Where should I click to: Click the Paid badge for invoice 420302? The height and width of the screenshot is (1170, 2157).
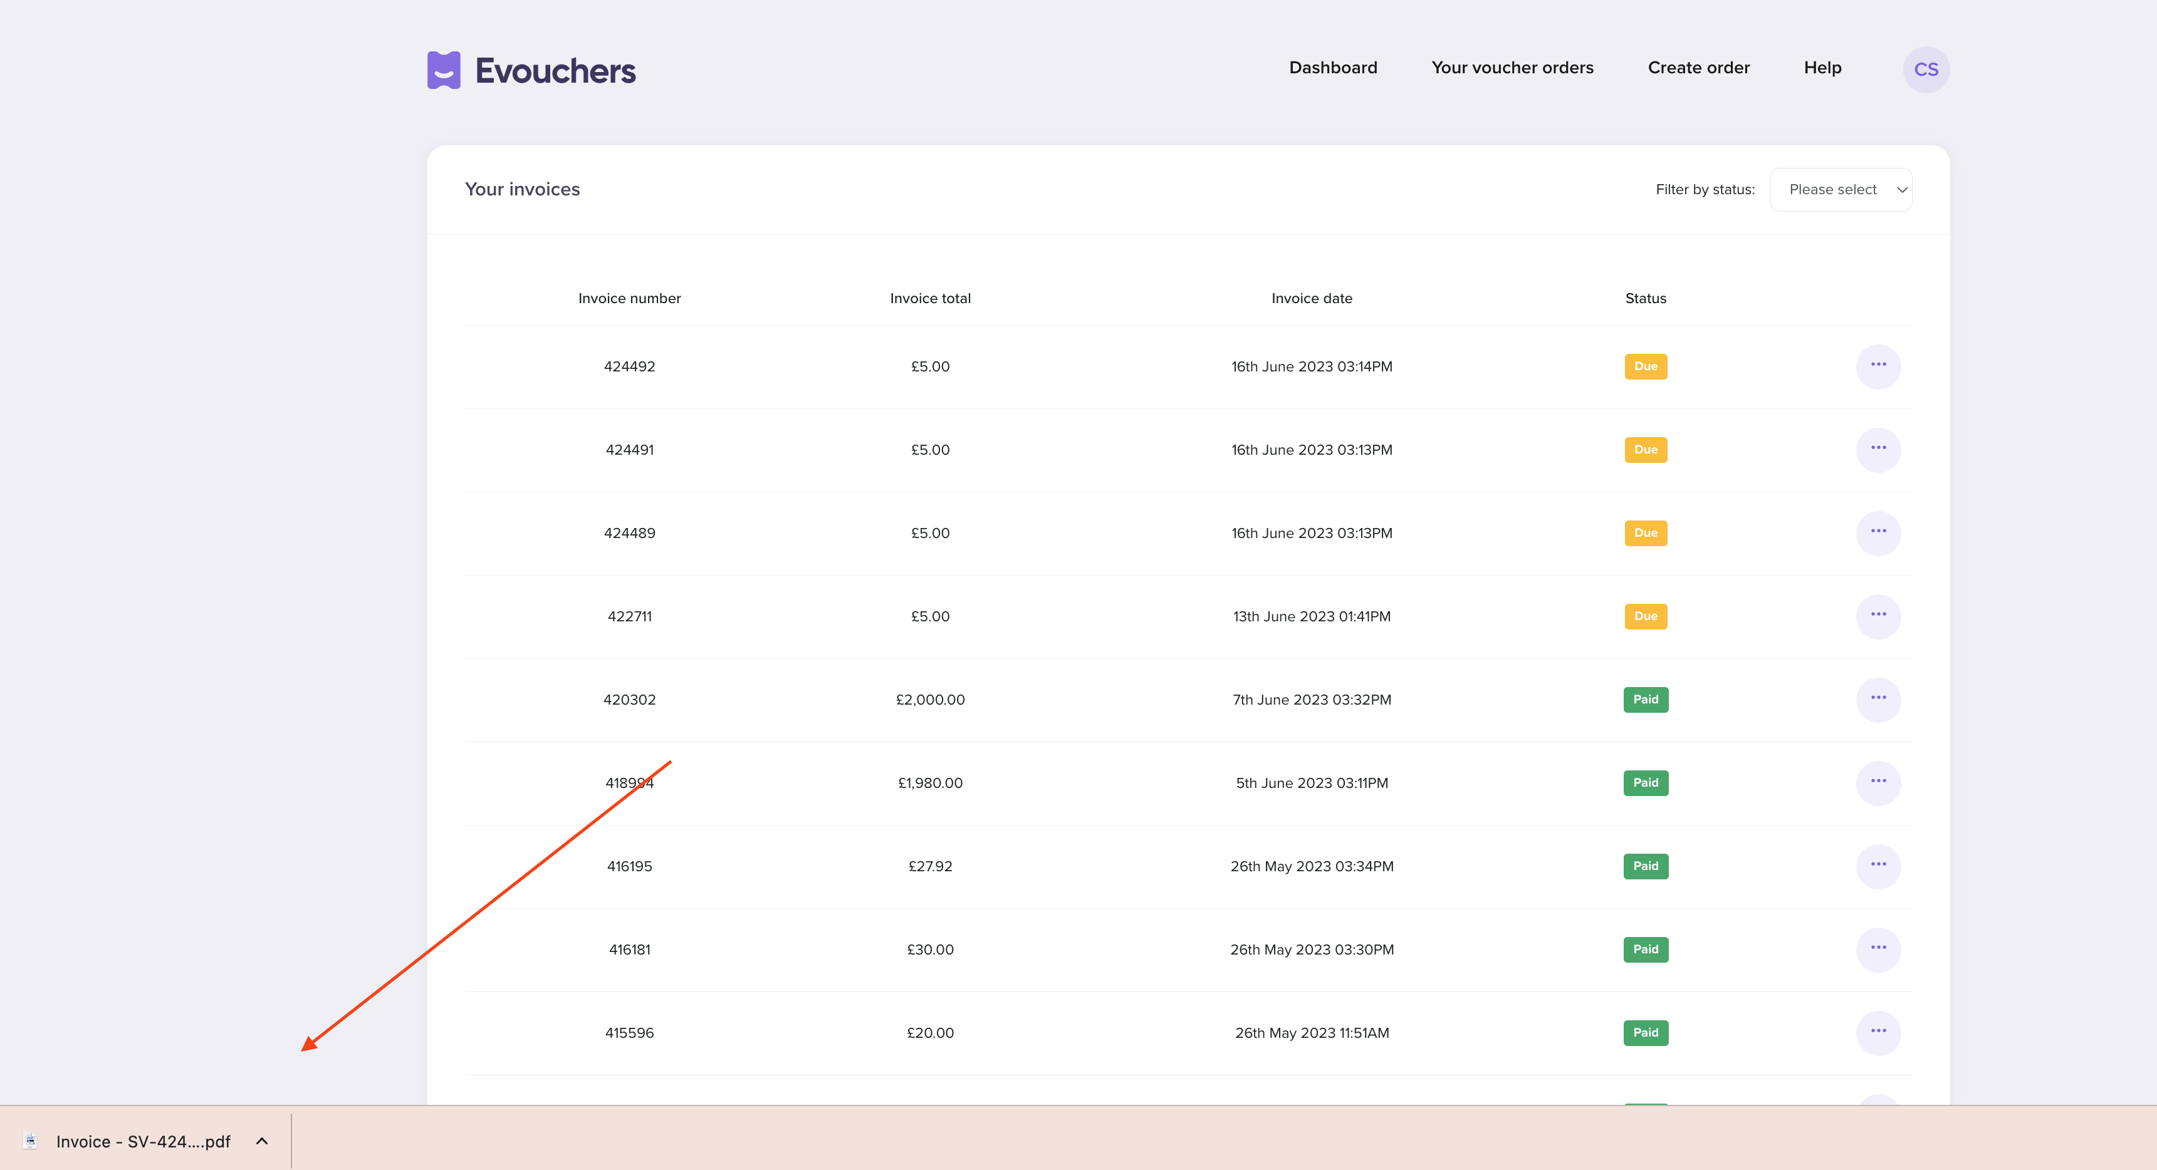tap(1646, 700)
